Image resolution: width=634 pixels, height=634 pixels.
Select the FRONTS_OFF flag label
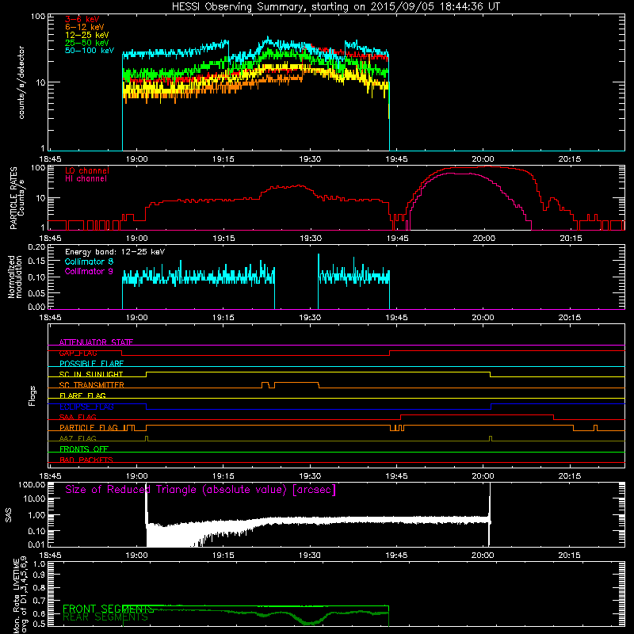pos(84,449)
